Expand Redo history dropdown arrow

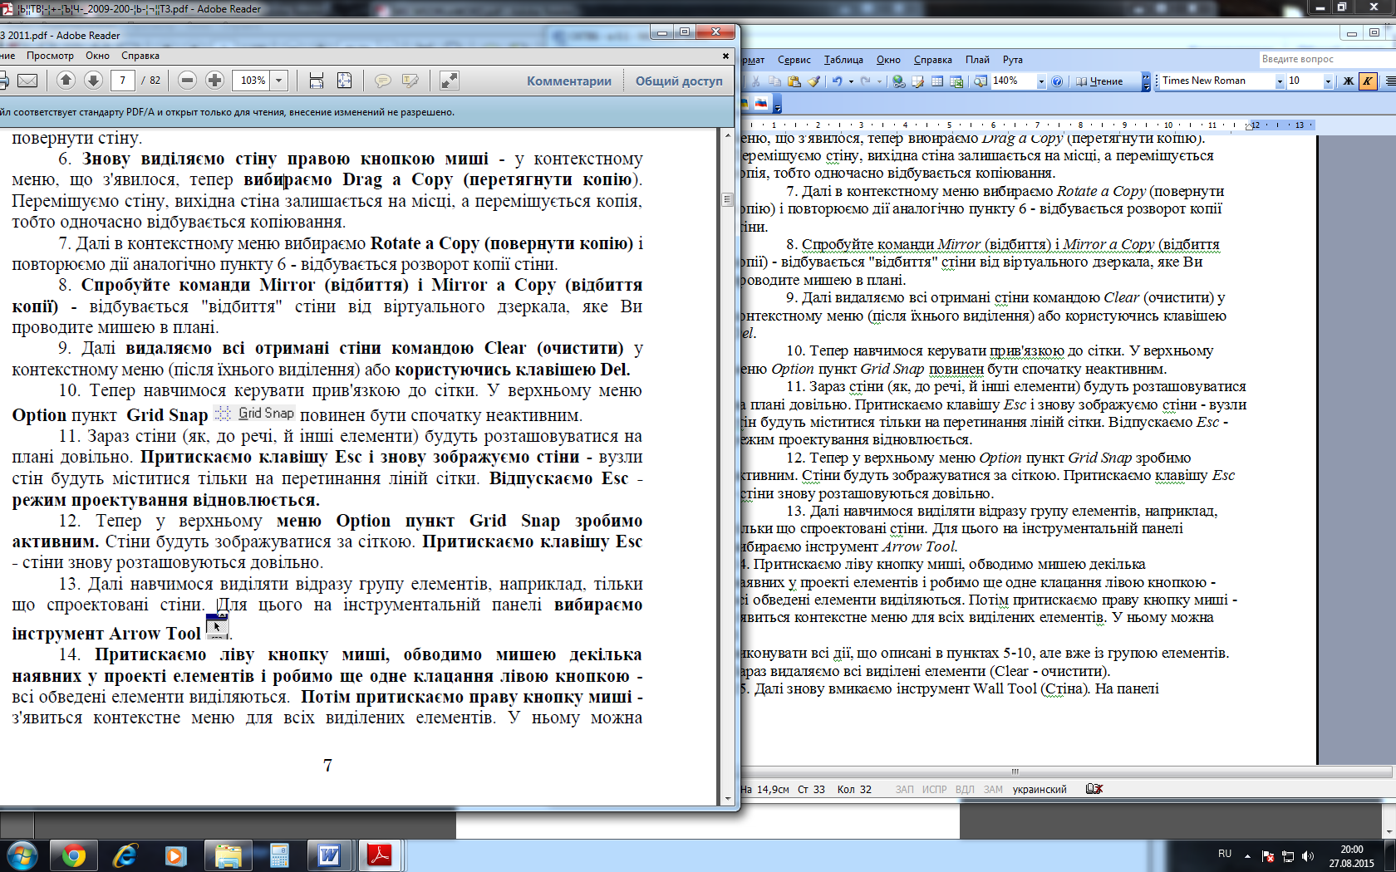(879, 81)
